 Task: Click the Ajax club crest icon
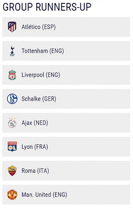(12, 123)
